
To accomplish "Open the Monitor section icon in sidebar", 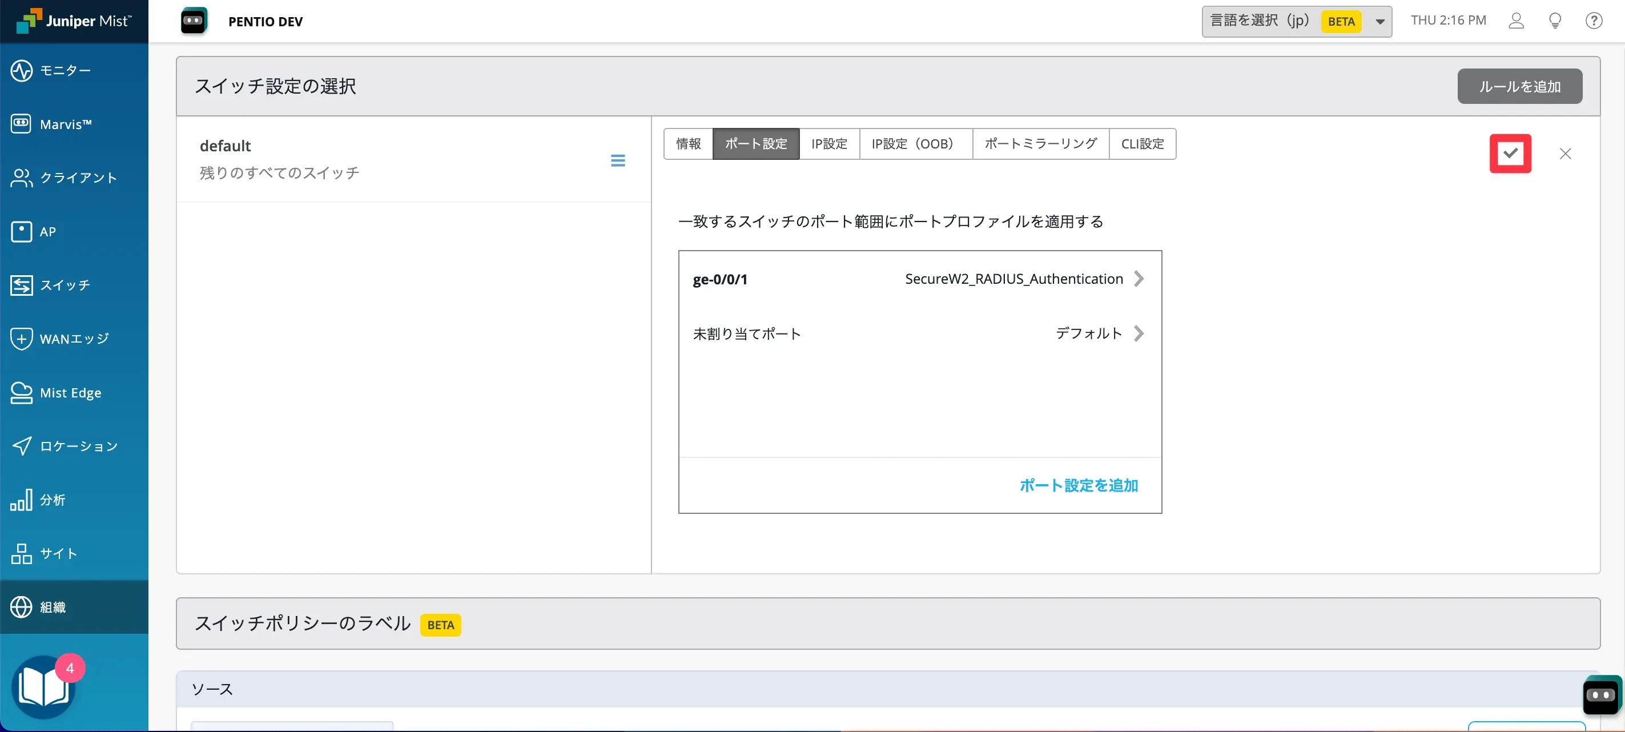I will (x=22, y=71).
